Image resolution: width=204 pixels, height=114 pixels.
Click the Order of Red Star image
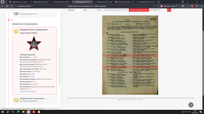click(x=34, y=44)
